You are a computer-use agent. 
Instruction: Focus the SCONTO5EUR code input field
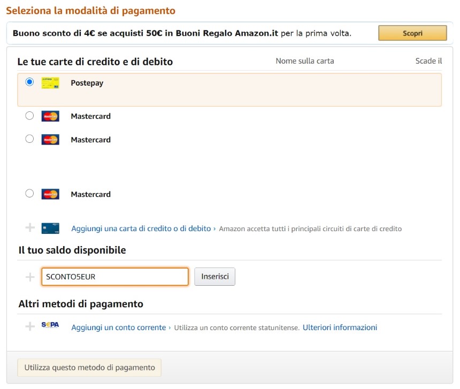pos(115,277)
